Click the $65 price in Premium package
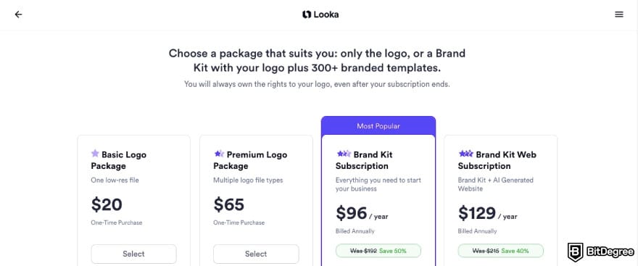 228,204
